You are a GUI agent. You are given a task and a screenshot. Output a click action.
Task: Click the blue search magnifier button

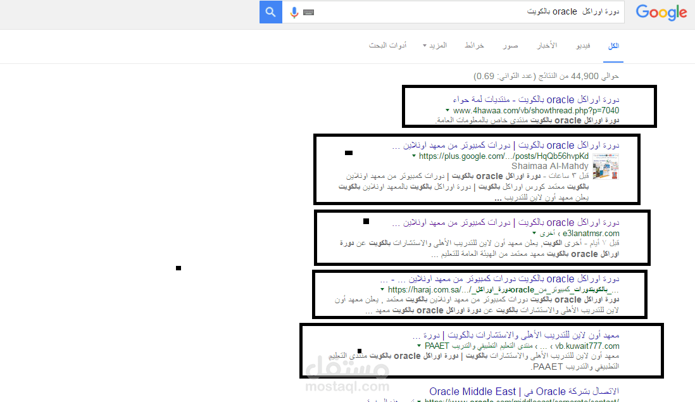[271, 12]
